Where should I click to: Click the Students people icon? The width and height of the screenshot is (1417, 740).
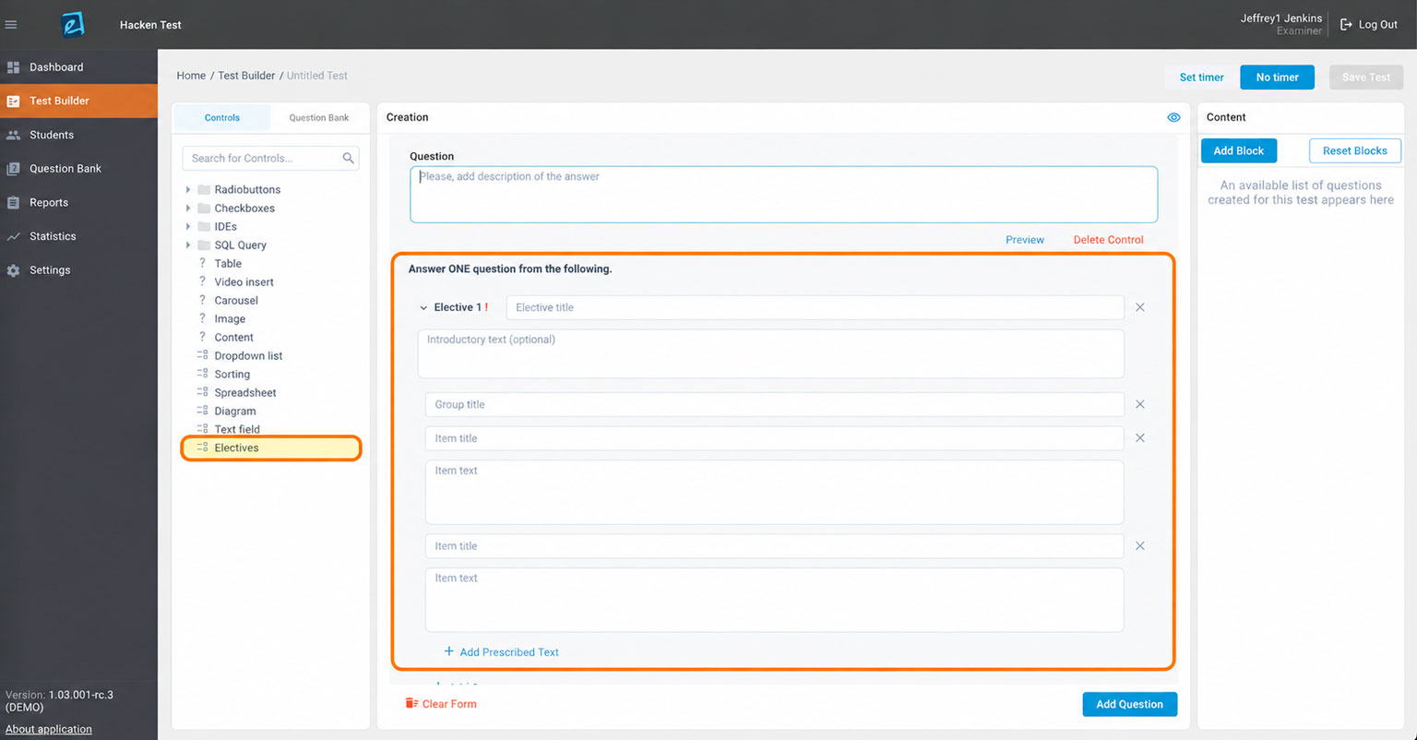click(13, 135)
